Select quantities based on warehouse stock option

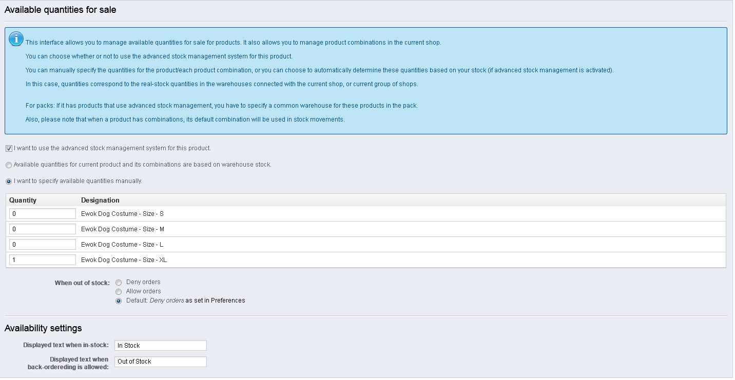[9, 165]
